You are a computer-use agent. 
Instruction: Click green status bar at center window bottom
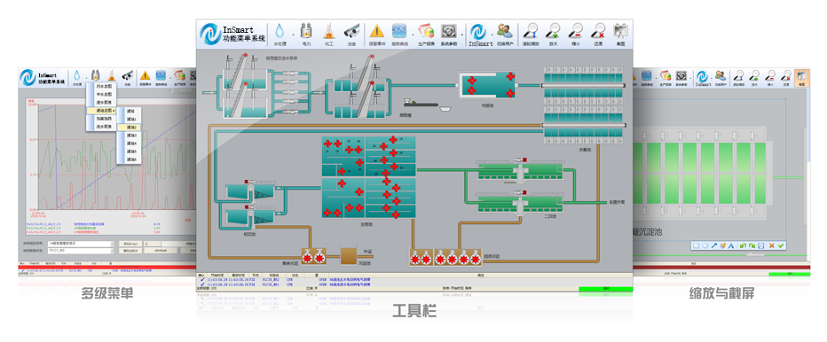605,289
